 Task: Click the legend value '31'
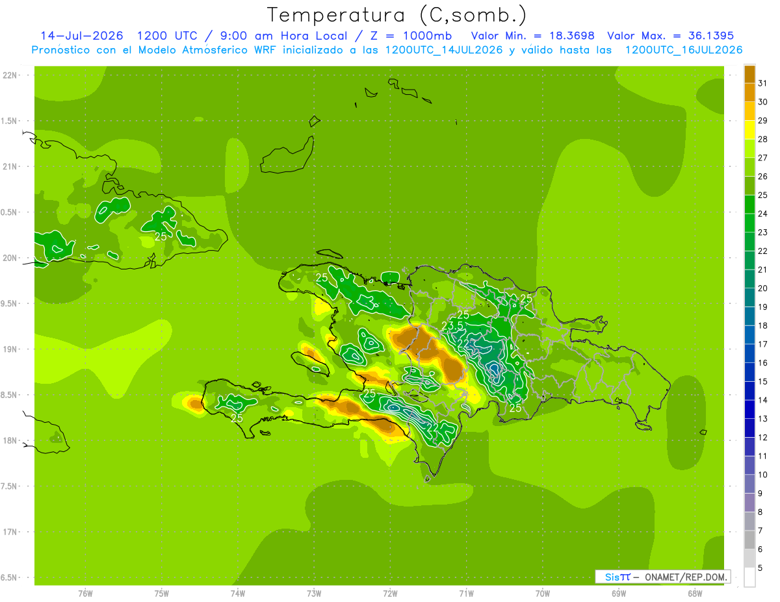[763, 83]
